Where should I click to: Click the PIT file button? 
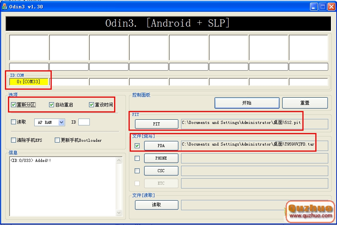[156, 124]
